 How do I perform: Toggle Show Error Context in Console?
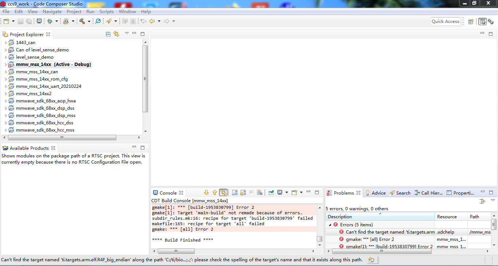pos(223,192)
